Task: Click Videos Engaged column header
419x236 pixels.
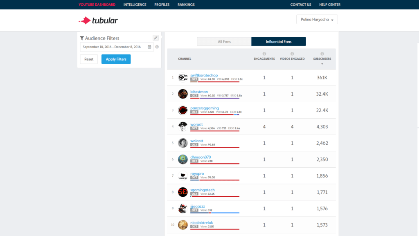Action: pyautogui.click(x=292, y=59)
